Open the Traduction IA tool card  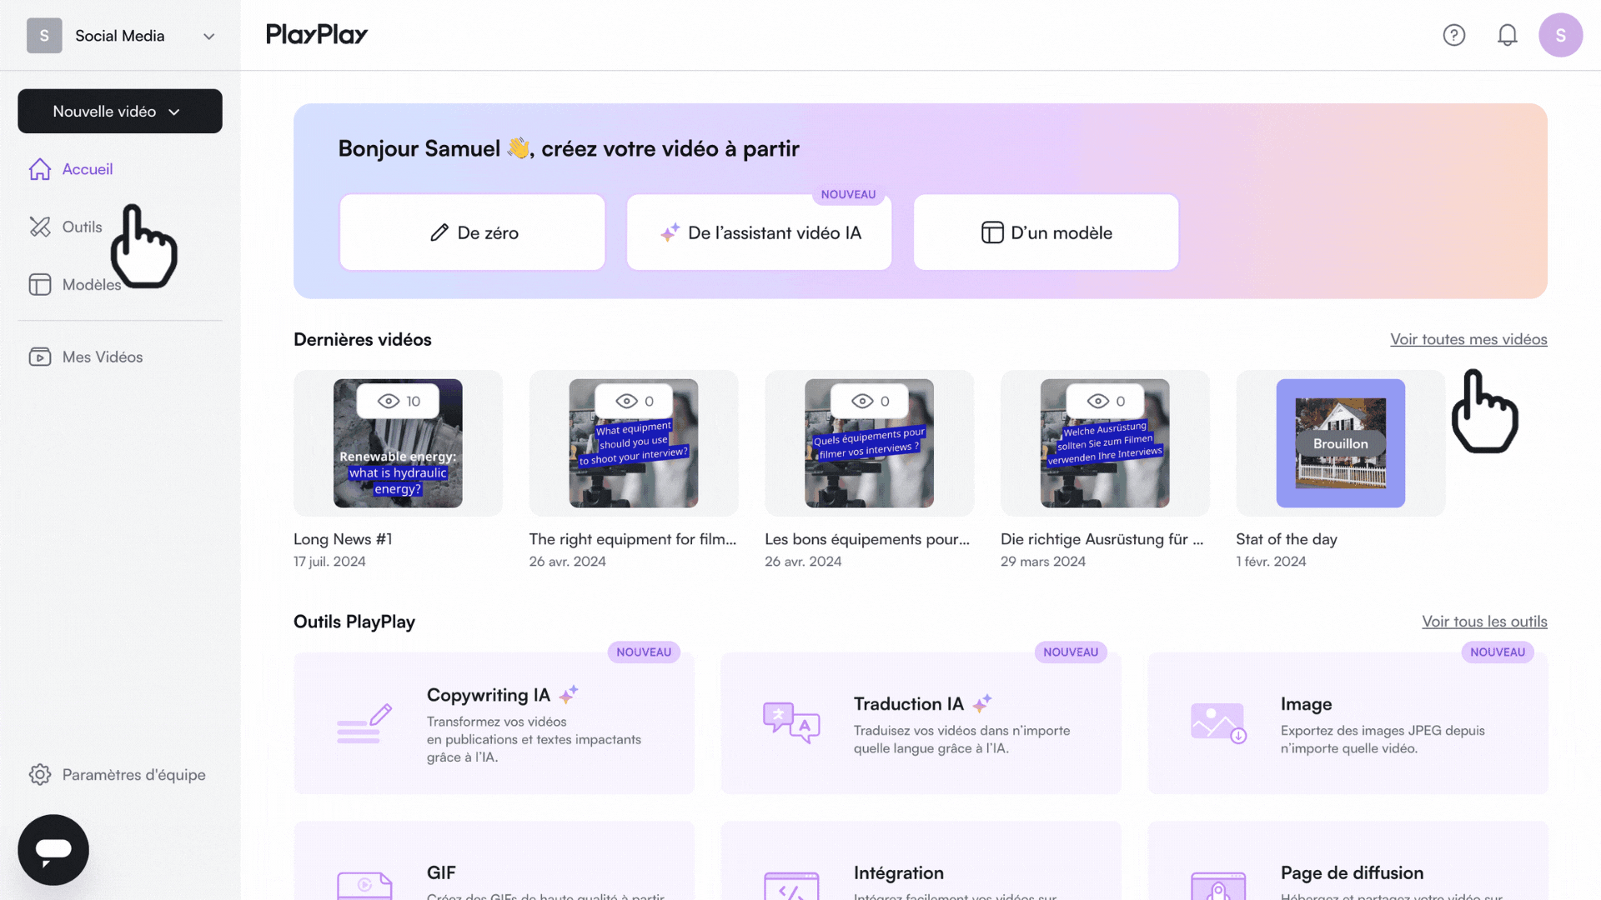[921, 723]
